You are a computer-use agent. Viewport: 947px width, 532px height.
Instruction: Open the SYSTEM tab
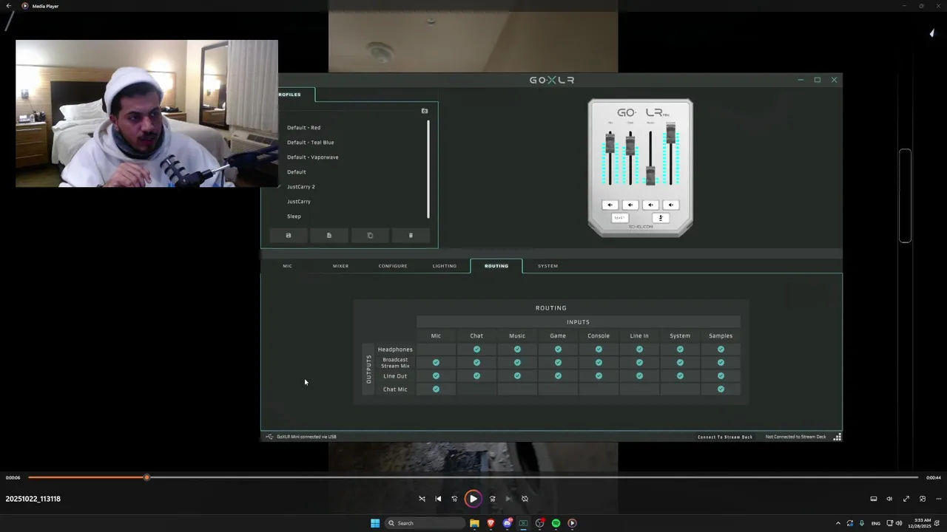point(547,266)
